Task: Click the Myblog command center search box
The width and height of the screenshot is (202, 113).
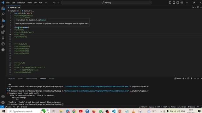Action: pos(106,3)
